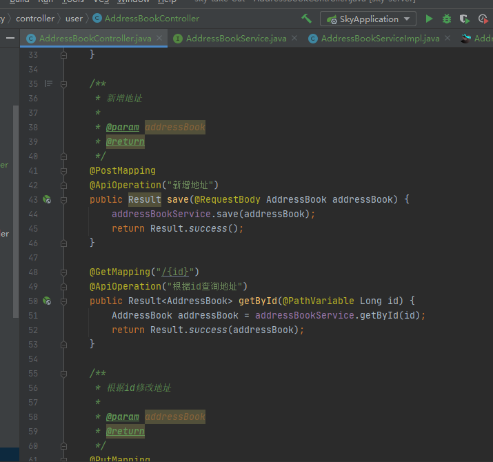The width and height of the screenshot is (493, 462).
Task: Click the @return tag on line 59
Action: (x=125, y=431)
